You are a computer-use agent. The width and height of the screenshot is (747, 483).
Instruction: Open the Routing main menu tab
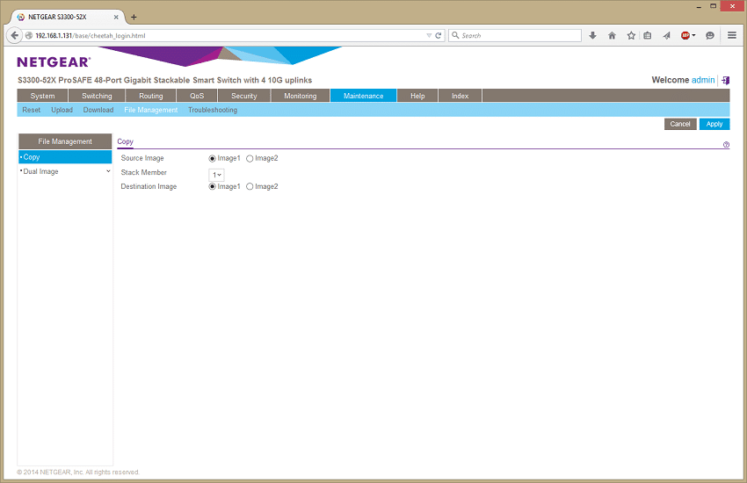pos(150,96)
